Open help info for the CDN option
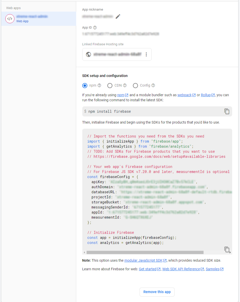Image resolution: width=240 pixels, height=302 pixels. [124, 85]
